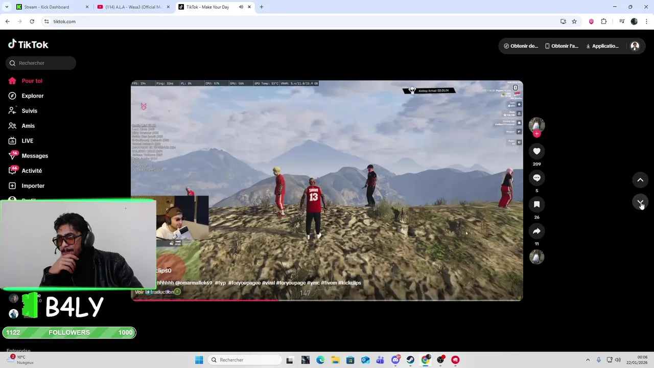Open the comments bubble icon
Image resolution: width=654 pixels, height=368 pixels.
point(536,178)
